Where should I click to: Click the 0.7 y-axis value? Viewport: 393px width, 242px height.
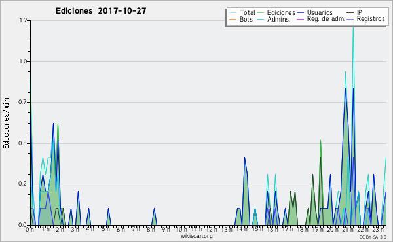click(x=23, y=102)
